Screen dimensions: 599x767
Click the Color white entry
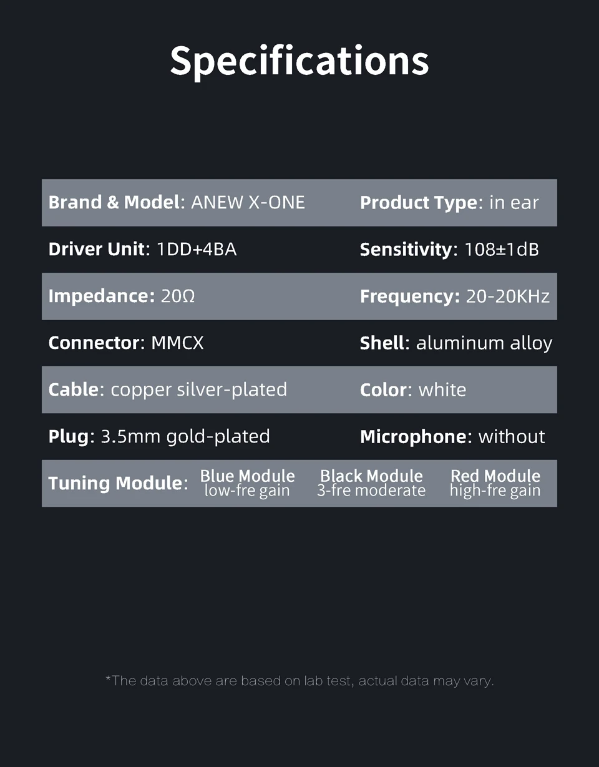pyautogui.click(x=413, y=389)
